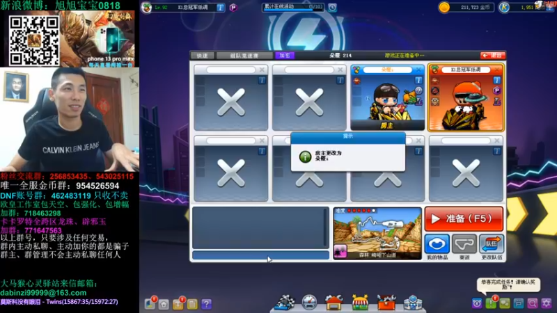Click the home icon in bottom-left bar
This screenshot has width=557, height=313.
[x=164, y=304]
